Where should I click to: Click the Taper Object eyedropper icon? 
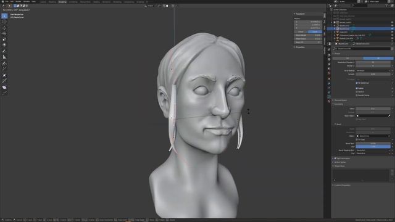tap(389, 116)
